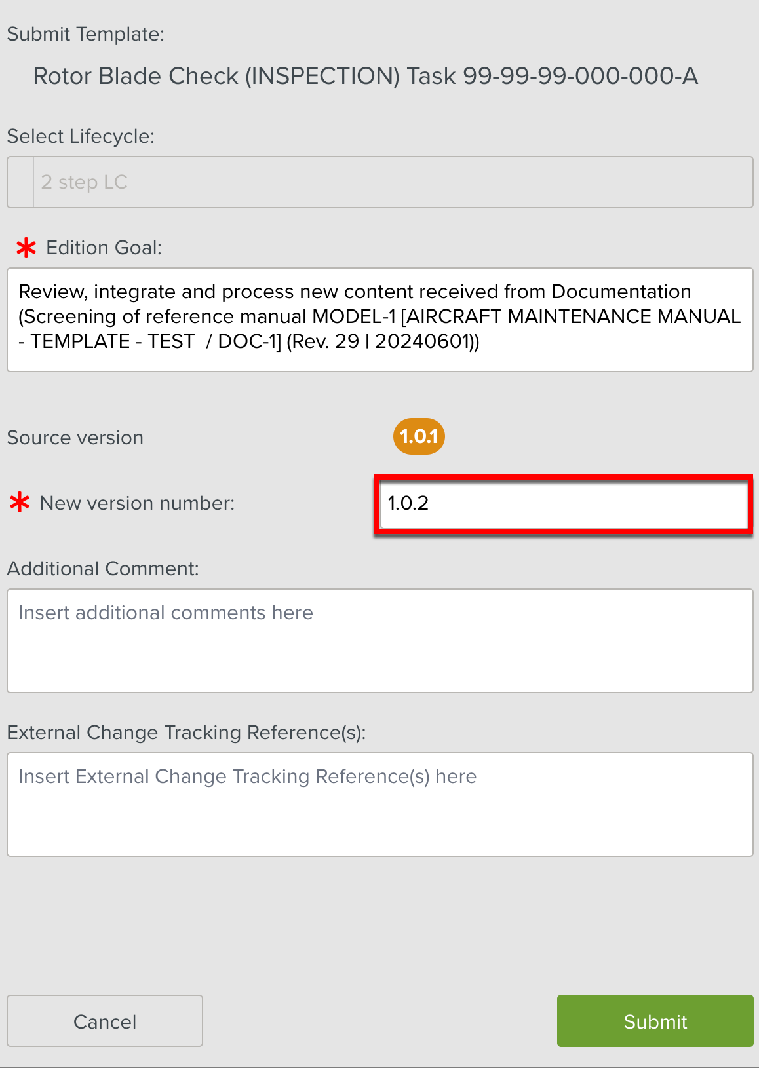Viewport: 759px width, 1068px height.
Task: Click the red asterisk beside Edition Goal
Action: tap(26, 248)
